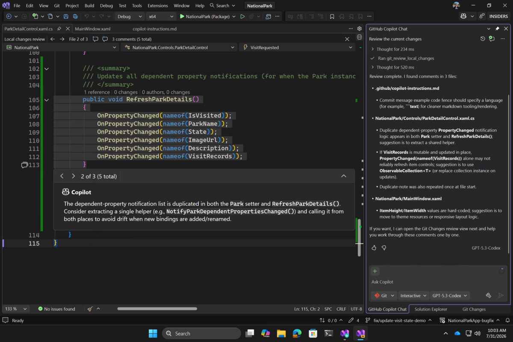Click comment glyph on line 113 margin

point(24,165)
